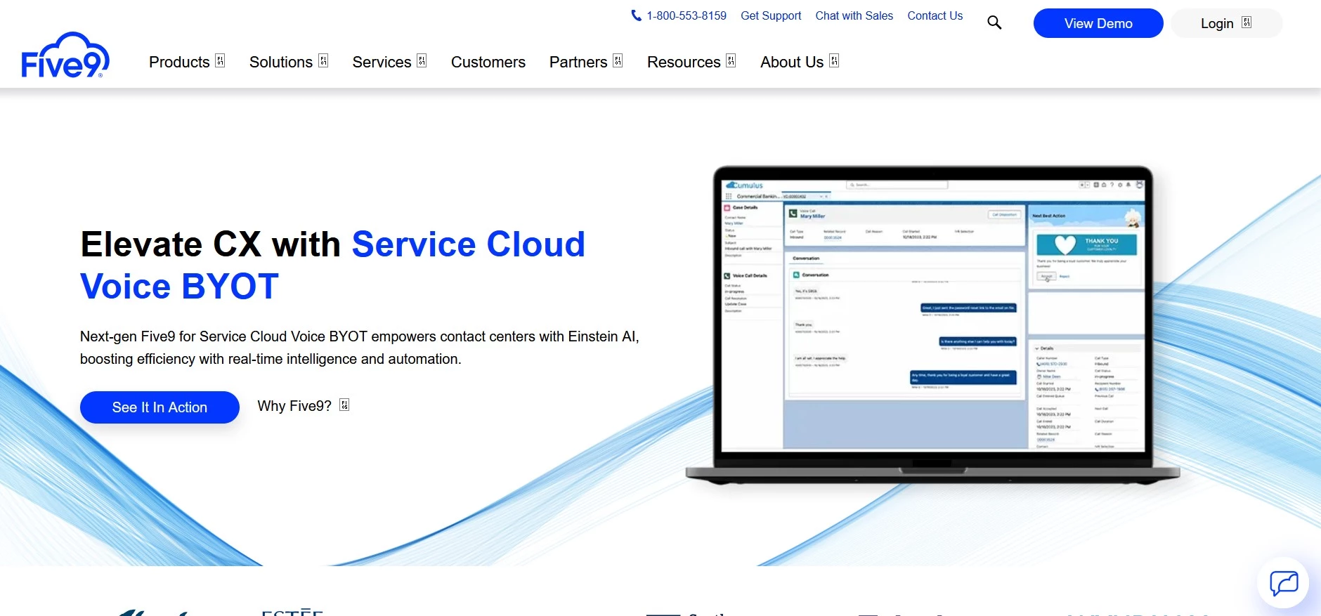Click the arrow next to Why Five9?
The image size is (1321, 616).
(344, 405)
